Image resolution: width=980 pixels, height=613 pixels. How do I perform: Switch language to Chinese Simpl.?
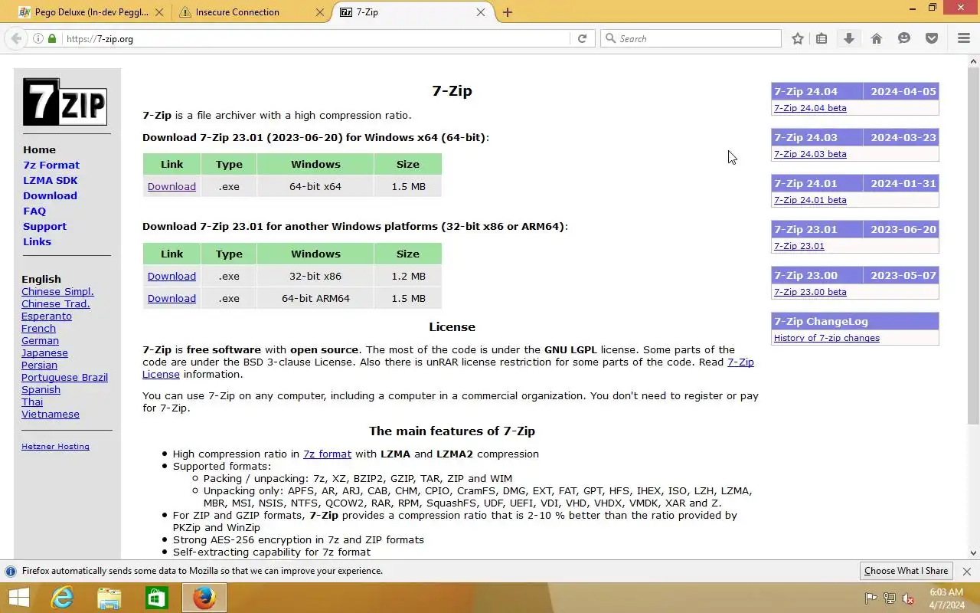click(57, 291)
